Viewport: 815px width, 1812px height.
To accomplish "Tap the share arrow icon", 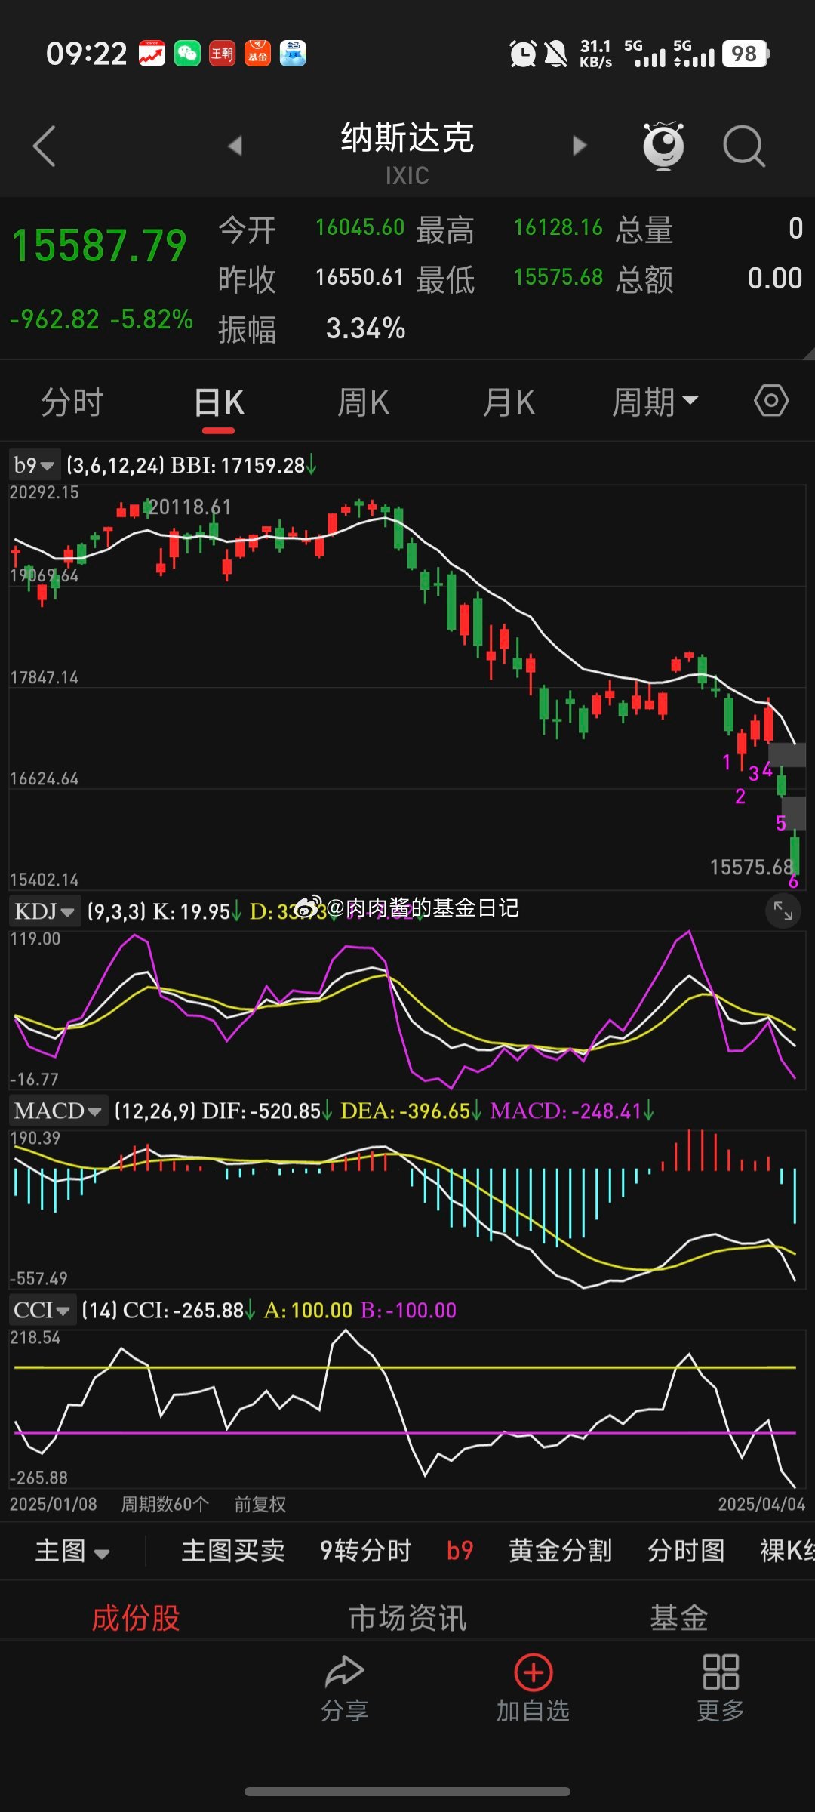I will (344, 1671).
